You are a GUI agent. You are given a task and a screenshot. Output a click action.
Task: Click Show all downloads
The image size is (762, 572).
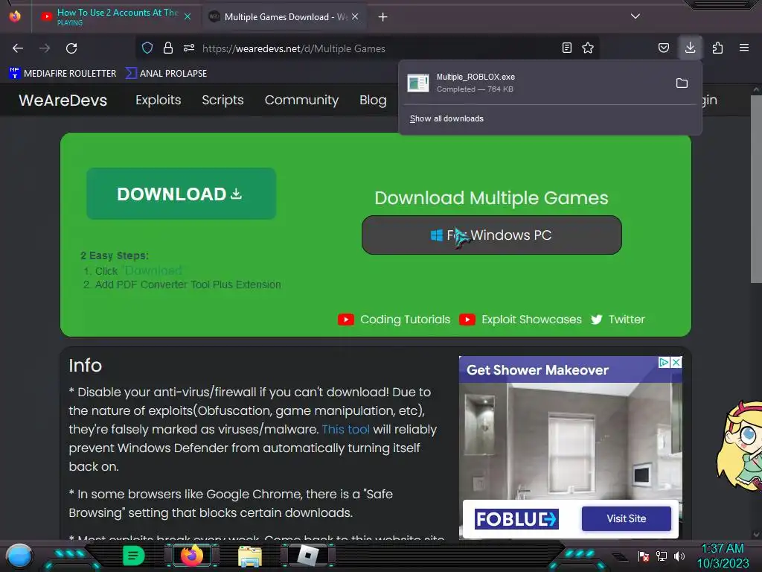(x=446, y=118)
